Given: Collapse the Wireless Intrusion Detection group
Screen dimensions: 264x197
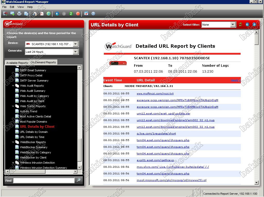Looking at the screenshot, I should point(13,163).
